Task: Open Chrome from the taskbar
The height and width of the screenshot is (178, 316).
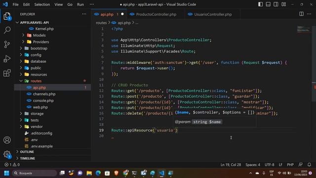Action: [125, 173]
